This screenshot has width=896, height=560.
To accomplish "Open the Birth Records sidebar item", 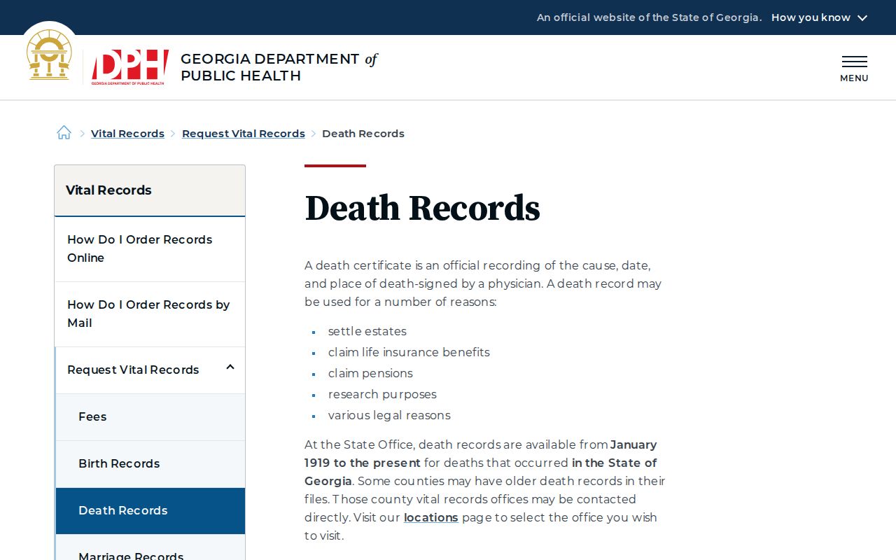I will point(150,463).
